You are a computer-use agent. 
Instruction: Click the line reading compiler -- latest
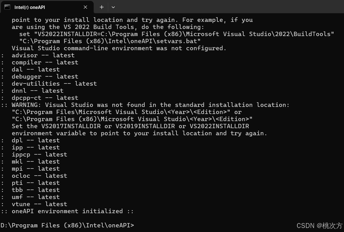coord(45,62)
